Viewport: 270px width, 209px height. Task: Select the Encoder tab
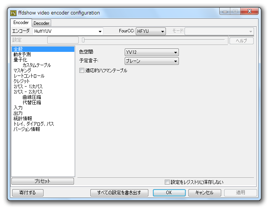pyautogui.click(x=21, y=23)
